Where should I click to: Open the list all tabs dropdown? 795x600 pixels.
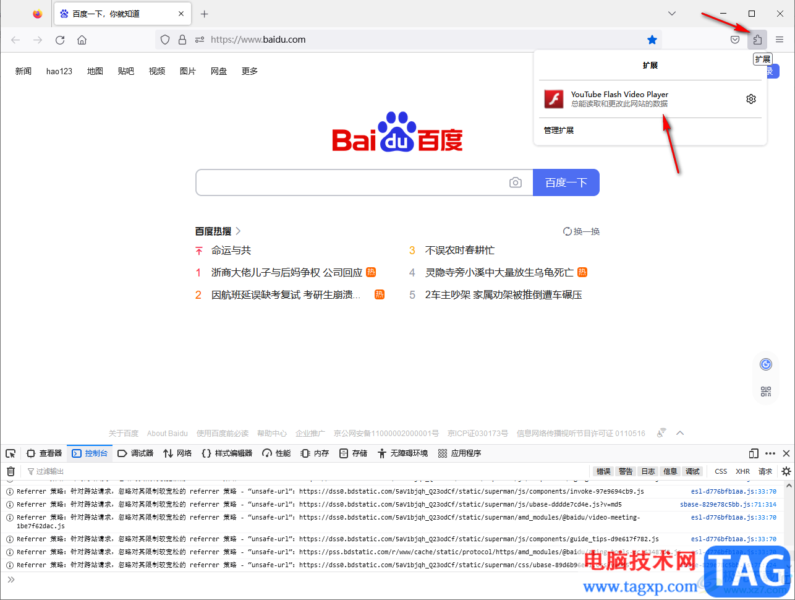point(672,14)
